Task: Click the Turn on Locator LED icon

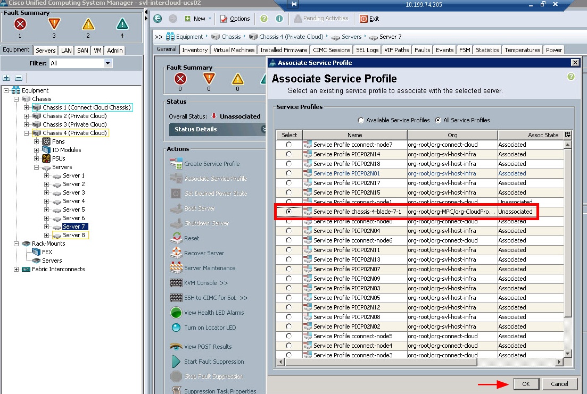Action: point(176,328)
